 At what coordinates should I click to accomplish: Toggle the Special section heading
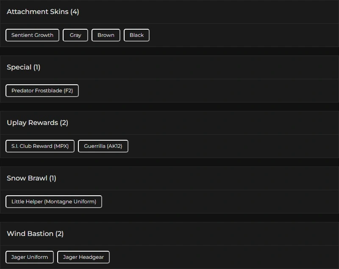coord(19,67)
